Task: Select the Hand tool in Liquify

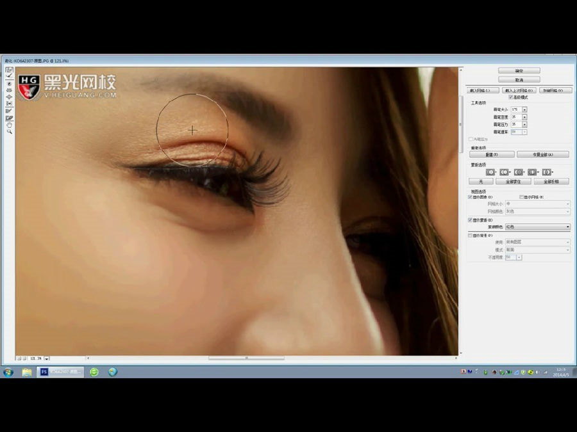Action: pos(9,125)
